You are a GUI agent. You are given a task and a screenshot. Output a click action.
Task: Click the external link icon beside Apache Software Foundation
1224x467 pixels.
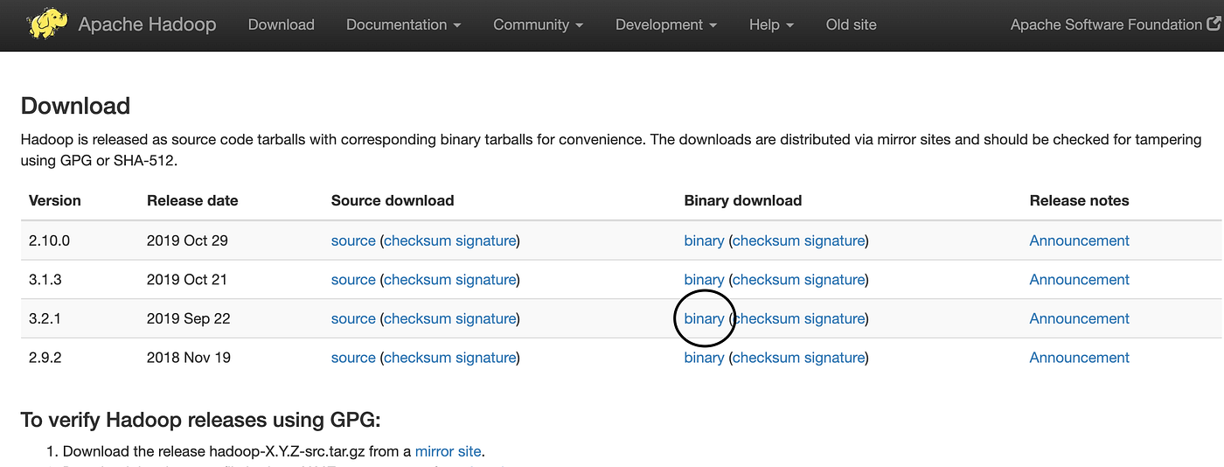1214,24
